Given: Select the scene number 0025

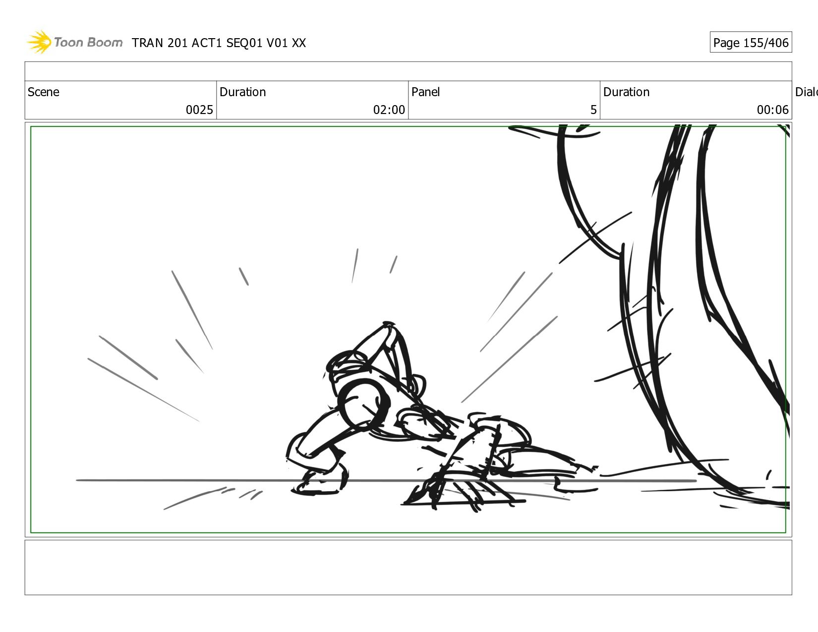Looking at the screenshot, I should click(x=199, y=110).
